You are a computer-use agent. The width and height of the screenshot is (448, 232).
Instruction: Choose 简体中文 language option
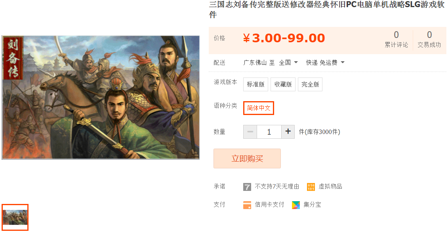click(259, 108)
